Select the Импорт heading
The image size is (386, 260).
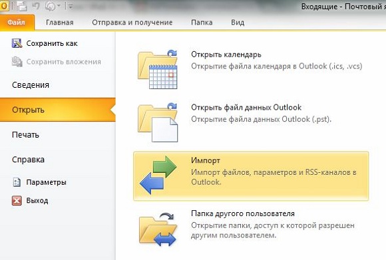(206, 160)
